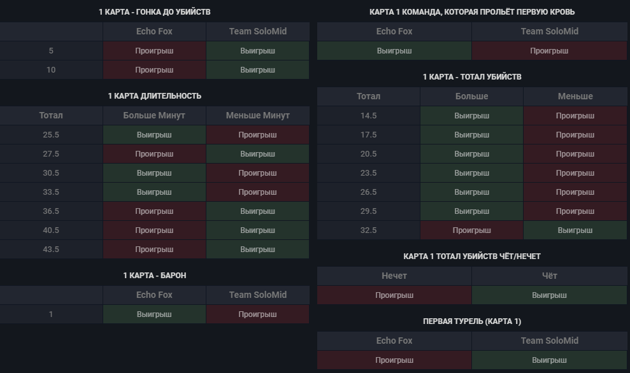This screenshot has height=373, width=630.
Task: Select the "Меньше Минут" column header
Action: click(257, 115)
